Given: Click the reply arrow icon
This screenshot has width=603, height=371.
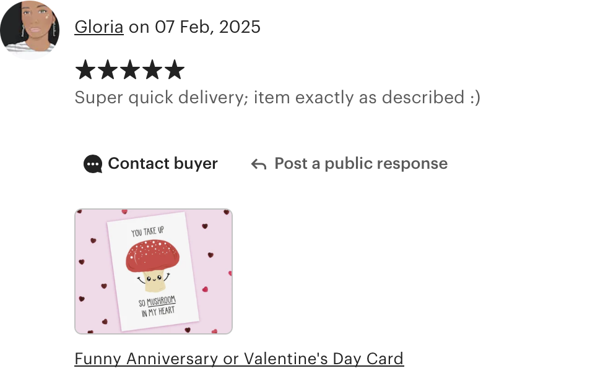Looking at the screenshot, I should (259, 164).
